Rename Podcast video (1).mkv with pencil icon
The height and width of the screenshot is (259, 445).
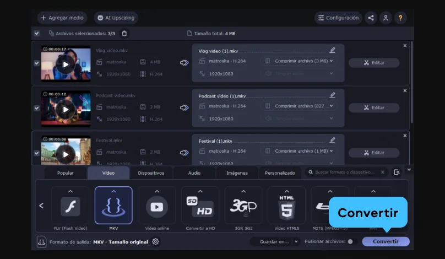coord(332,95)
